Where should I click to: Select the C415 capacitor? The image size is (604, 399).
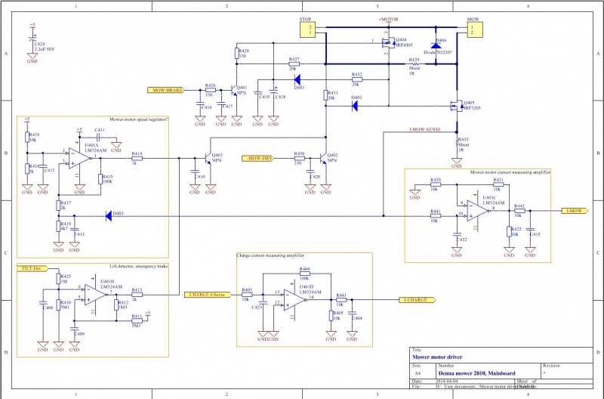(530, 230)
